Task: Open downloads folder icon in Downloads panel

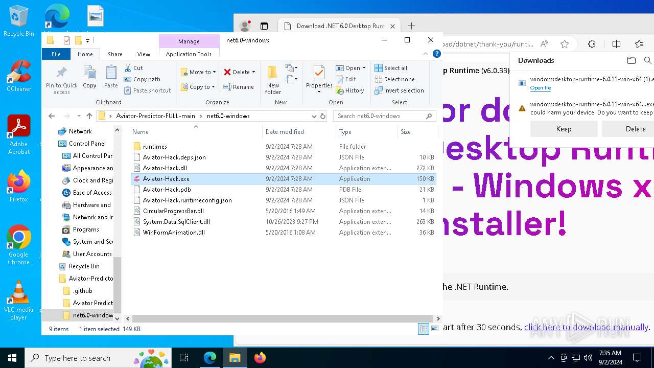Action: (632, 60)
